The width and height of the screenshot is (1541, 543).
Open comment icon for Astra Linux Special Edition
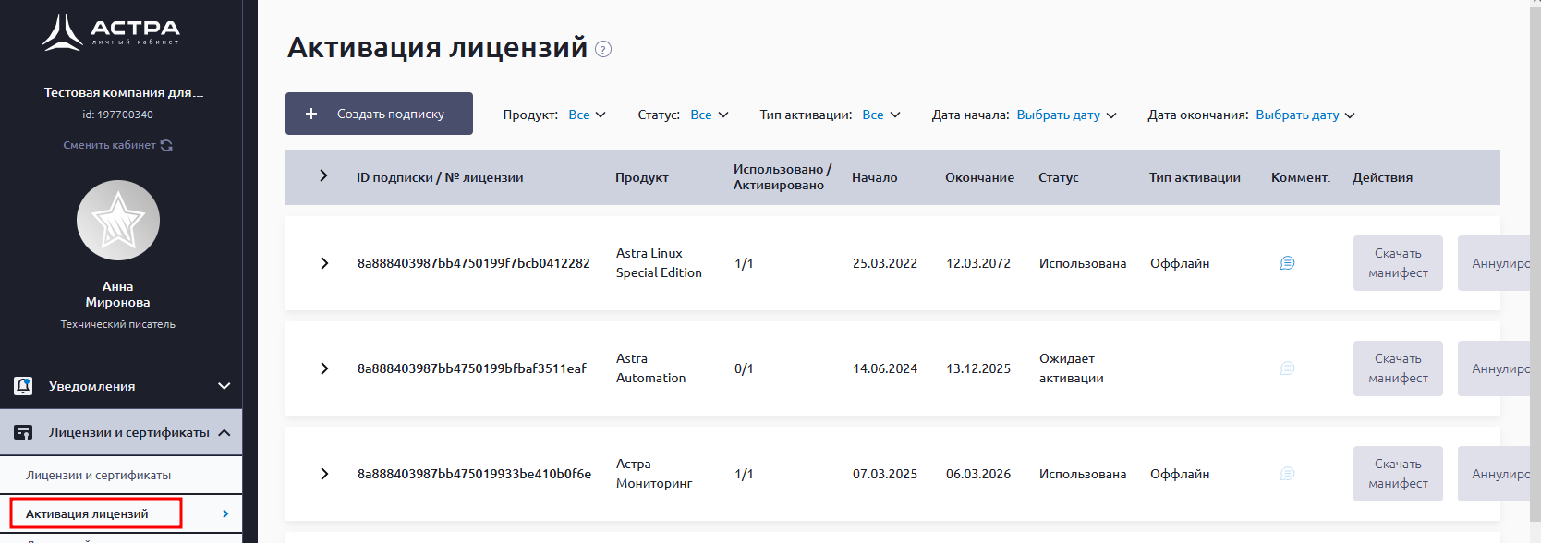coord(1287,263)
